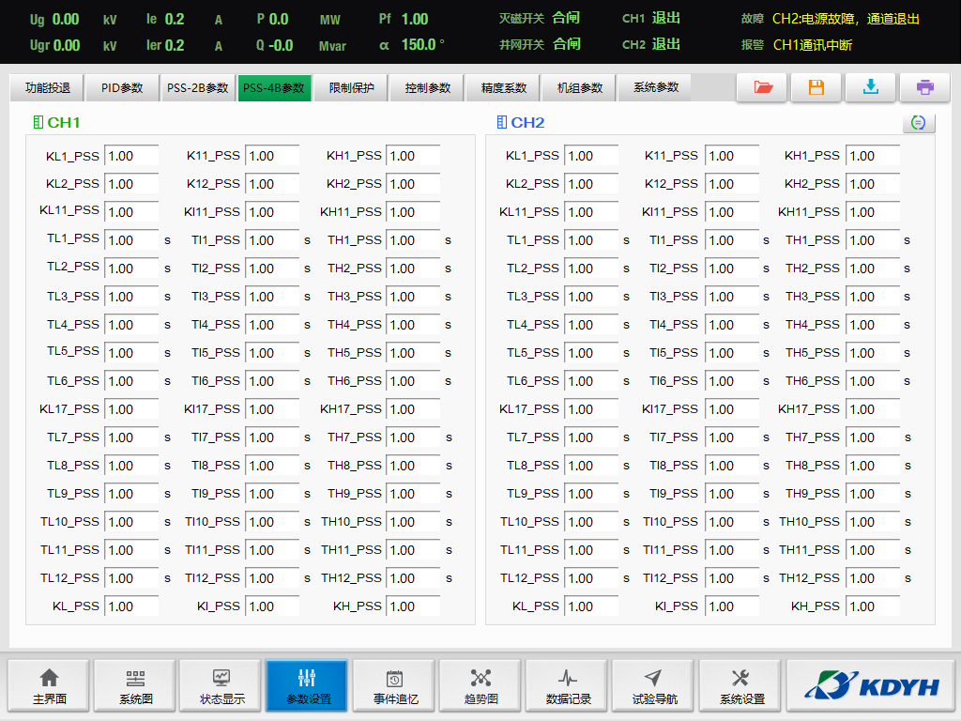The width and height of the screenshot is (961, 721).
Task: Click the purple printer icon
Action: coord(925,87)
